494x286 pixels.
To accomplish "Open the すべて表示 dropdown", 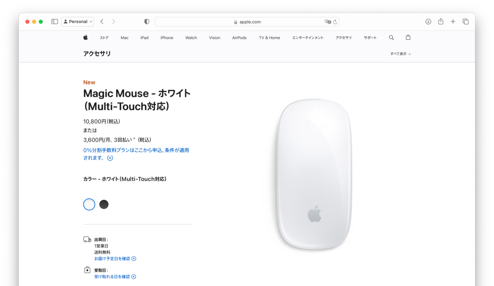I will [400, 54].
